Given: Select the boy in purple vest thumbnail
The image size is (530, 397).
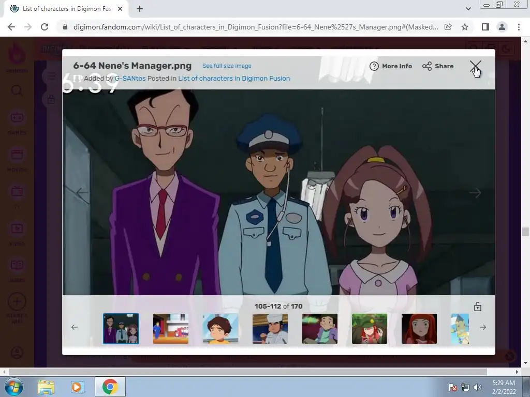Looking at the screenshot, I should (x=320, y=329).
